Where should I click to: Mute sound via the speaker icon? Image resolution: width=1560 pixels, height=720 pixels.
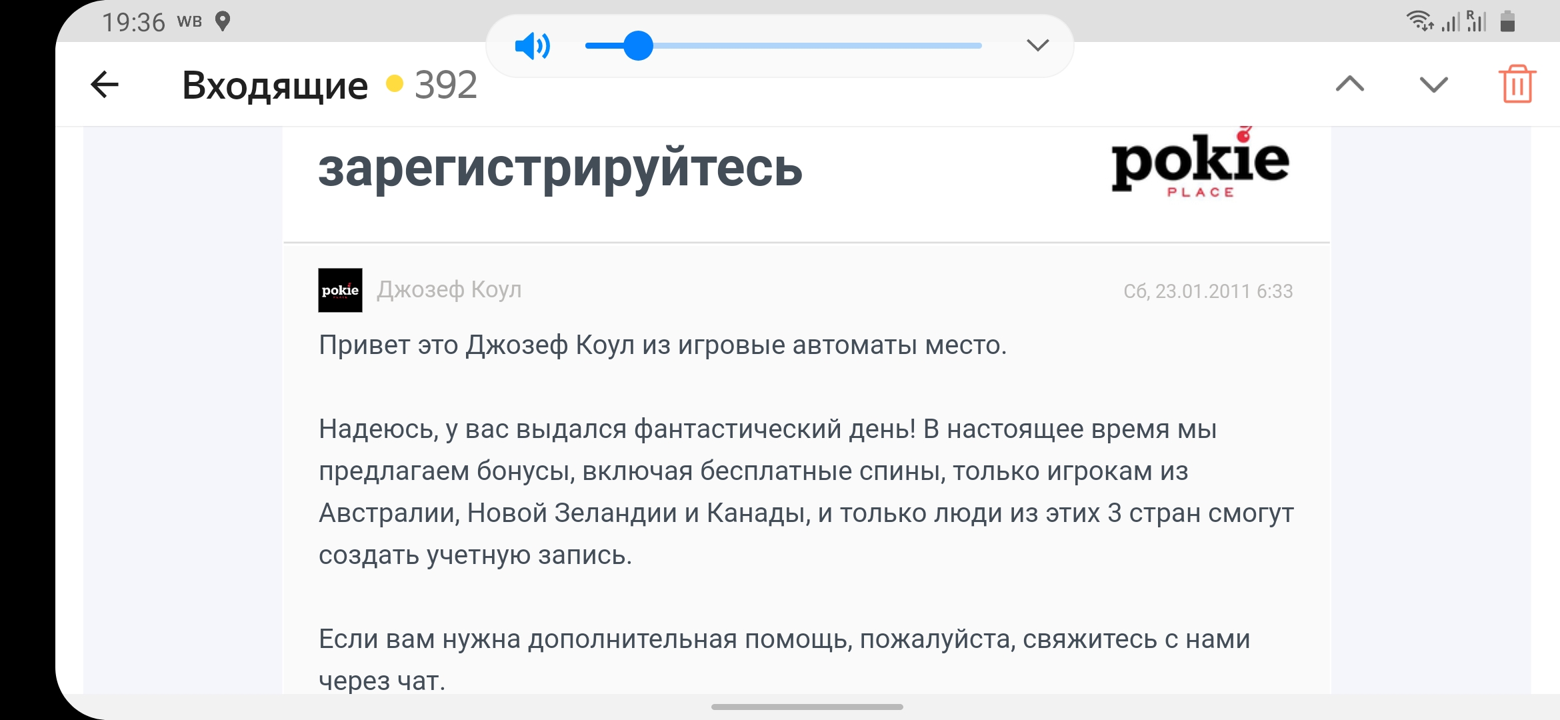[x=532, y=46]
